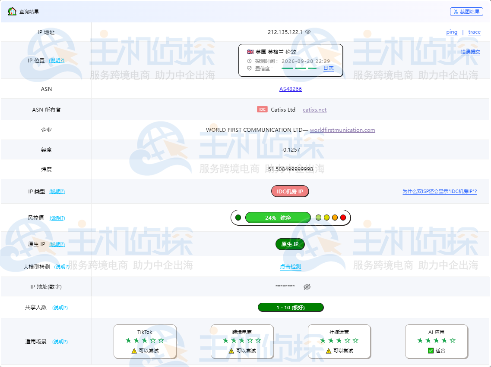The width and height of the screenshot is (491, 367).
Task: Click the red risk dot
Action: click(343, 218)
